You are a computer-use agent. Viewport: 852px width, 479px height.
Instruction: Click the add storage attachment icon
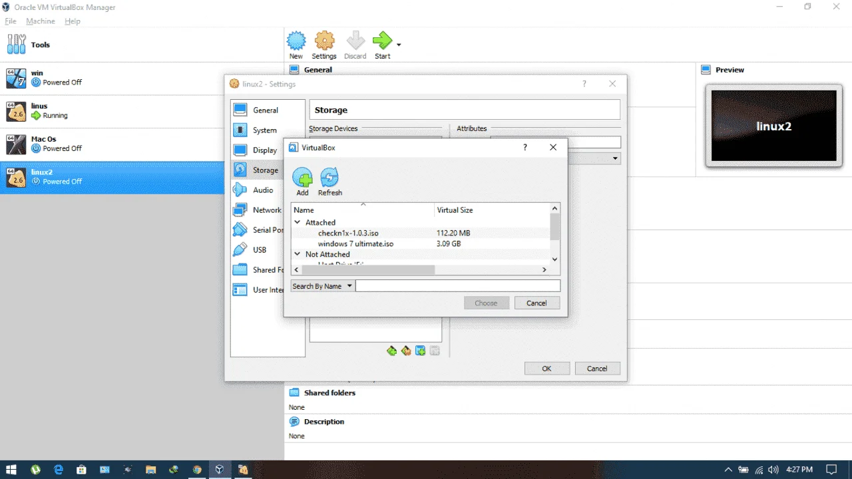click(421, 351)
